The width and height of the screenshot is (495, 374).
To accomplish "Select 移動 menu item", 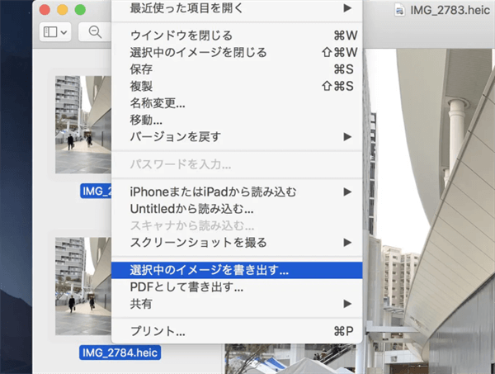I will (x=146, y=120).
